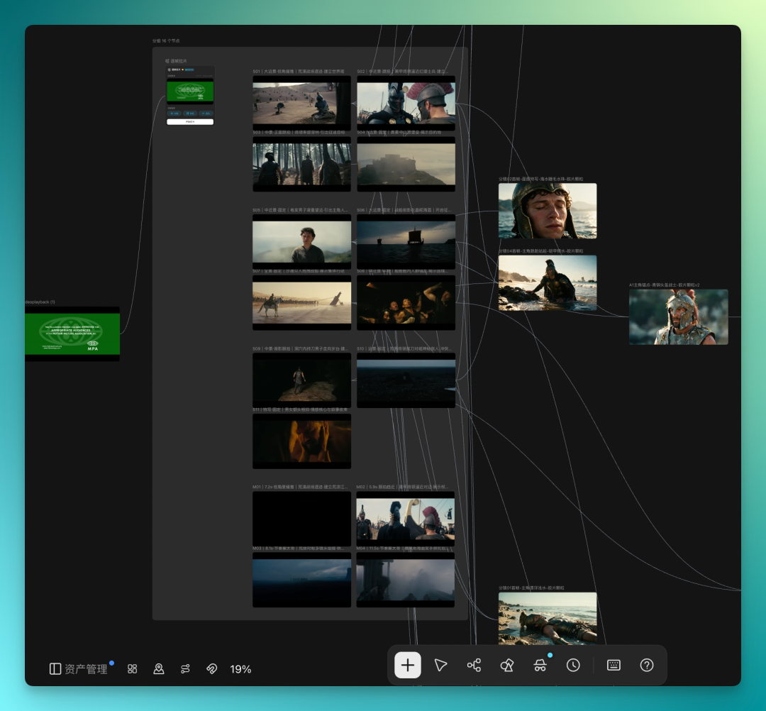Open the history clock icon
Screen dimensions: 766x711
tap(573, 665)
